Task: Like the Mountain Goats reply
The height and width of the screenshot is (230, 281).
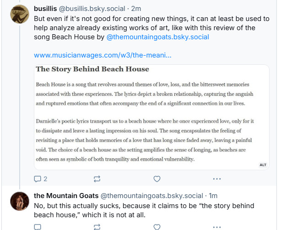Action: pyautogui.click(x=157, y=227)
